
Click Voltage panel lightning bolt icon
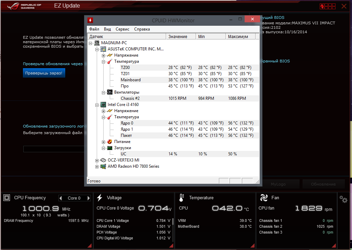[x=99, y=198]
